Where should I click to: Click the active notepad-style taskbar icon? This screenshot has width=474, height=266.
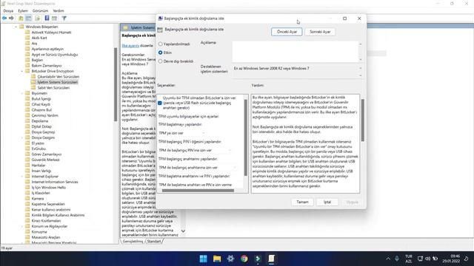click(272, 259)
